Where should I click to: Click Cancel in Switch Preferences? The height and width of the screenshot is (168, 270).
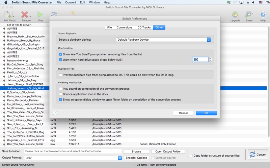coord(183,113)
